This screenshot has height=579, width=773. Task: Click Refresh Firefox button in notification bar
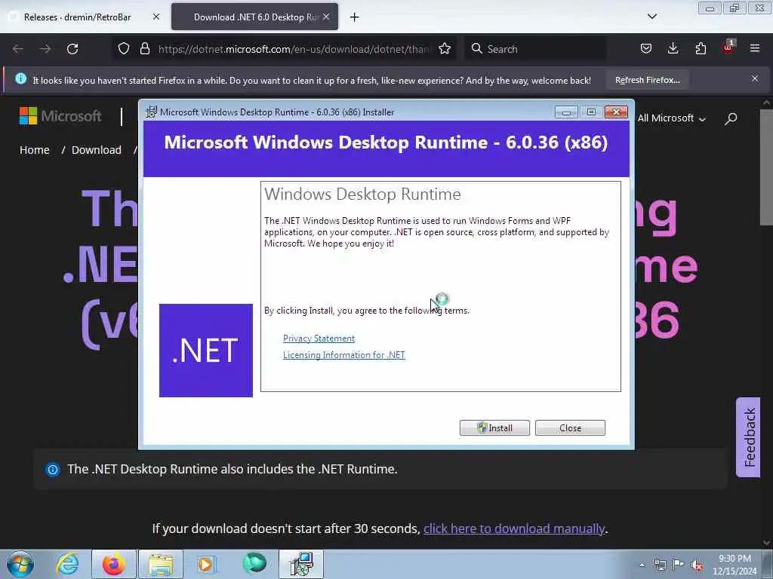pyautogui.click(x=647, y=80)
